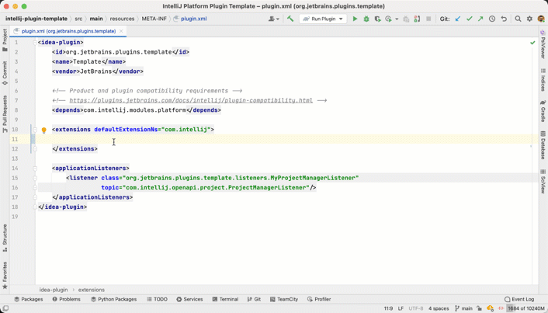
Task: Open the main Git branch selector
Action: click(463, 308)
